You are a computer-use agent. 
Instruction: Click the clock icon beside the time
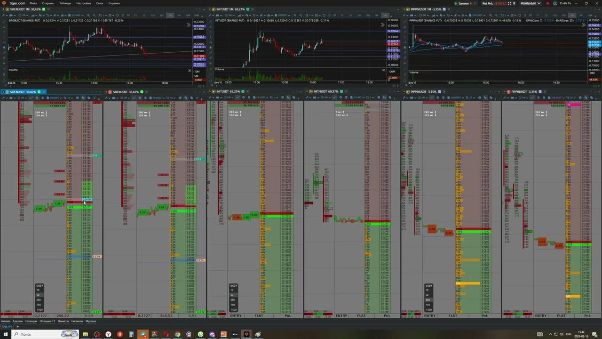tap(555, 3)
